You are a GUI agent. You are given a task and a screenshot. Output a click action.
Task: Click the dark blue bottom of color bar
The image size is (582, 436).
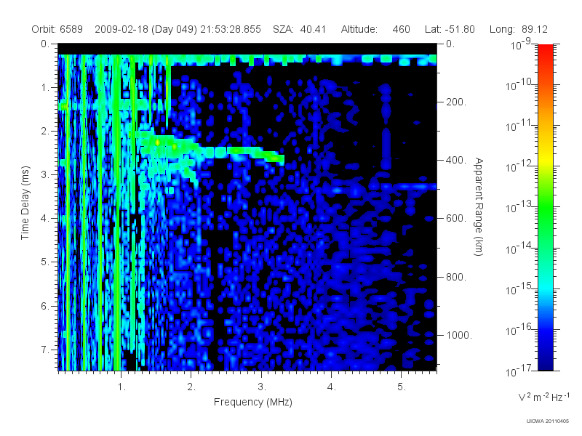click(x=546, y=363)
